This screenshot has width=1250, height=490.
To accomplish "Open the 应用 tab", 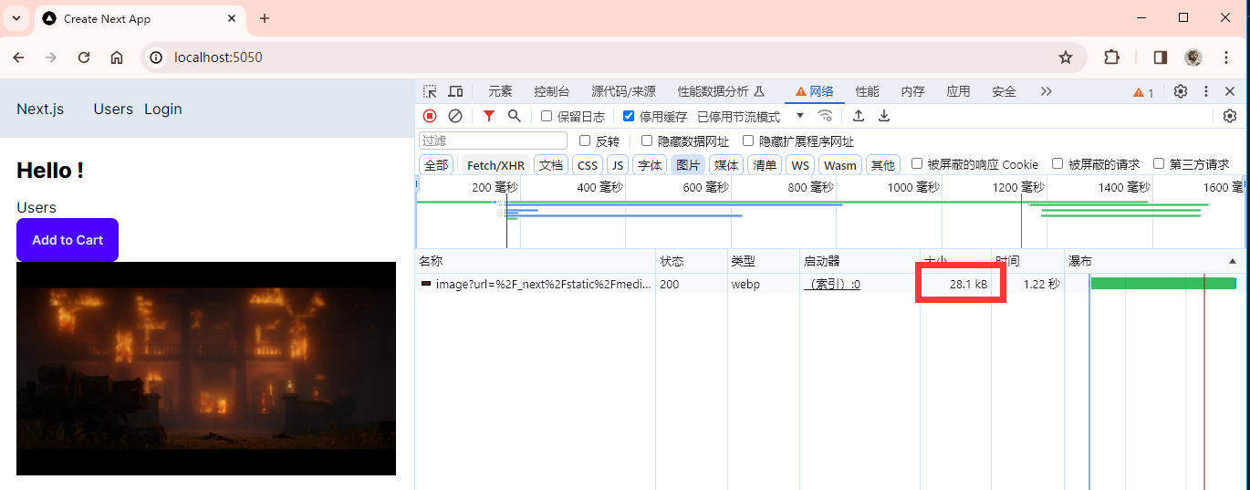I will coord(958,91).
